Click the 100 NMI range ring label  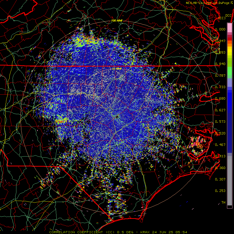[x=117, y=21]
